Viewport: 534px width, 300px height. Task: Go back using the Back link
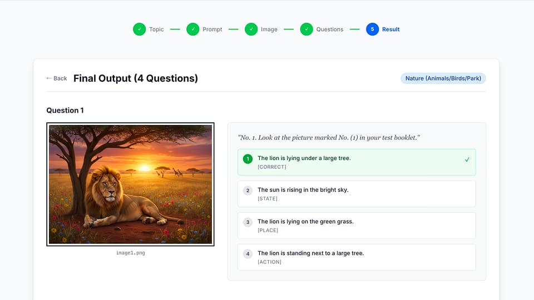[x=56, y=78]
